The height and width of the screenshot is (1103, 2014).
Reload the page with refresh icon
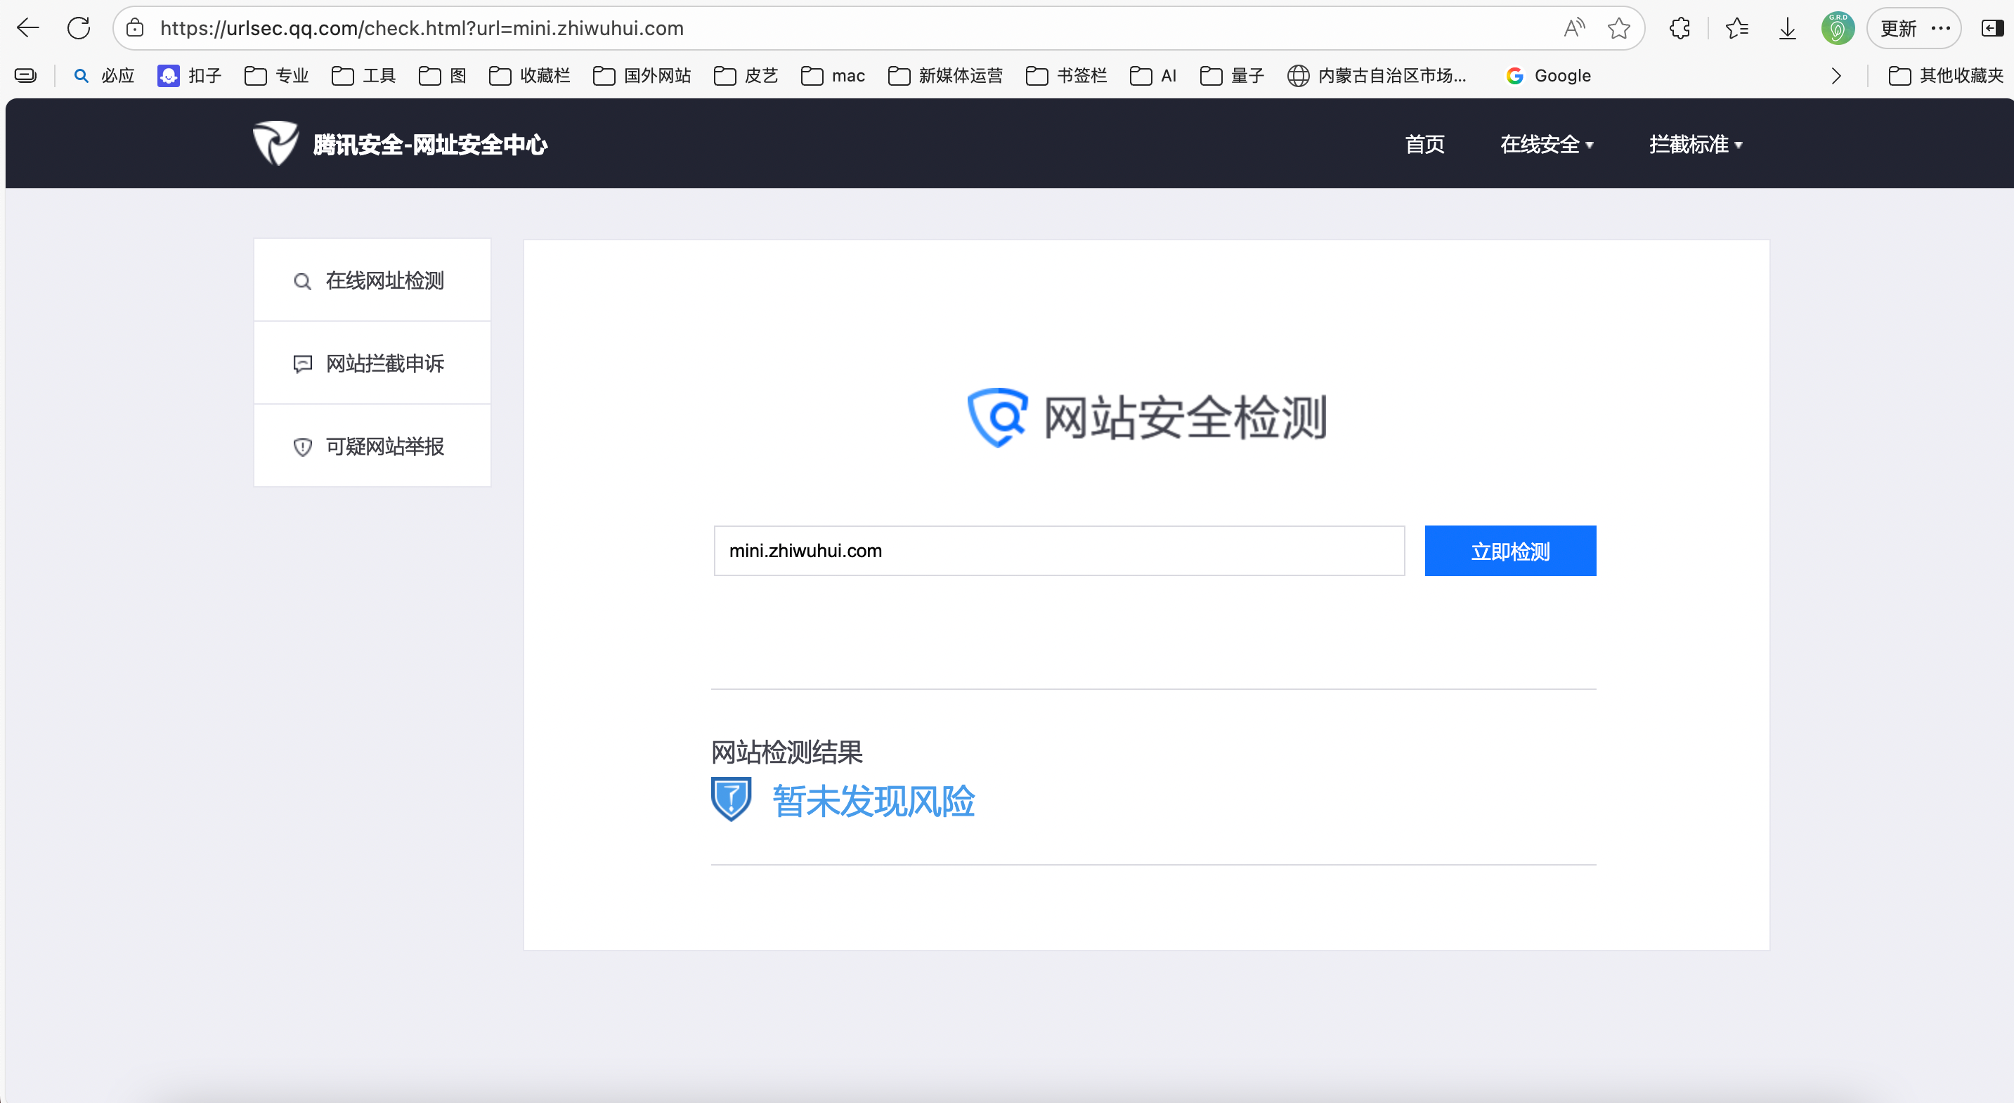(x=79, y=29)
